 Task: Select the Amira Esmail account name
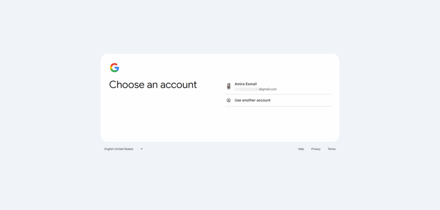[245, 84]
